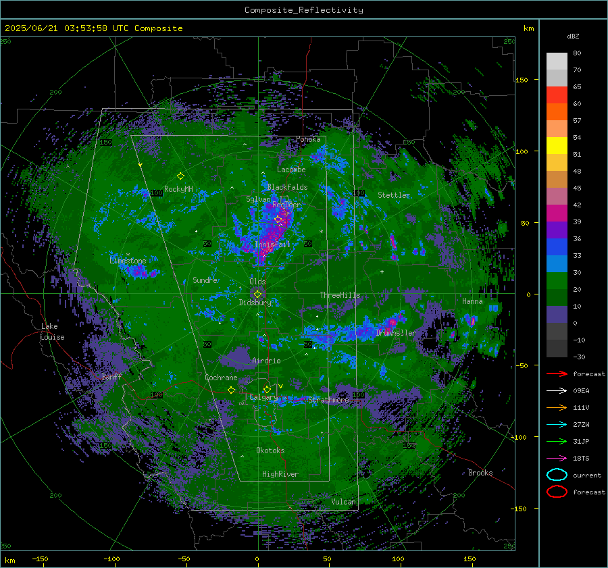608x568 pixels.
Task: Click yellow diamond marker above Calgary label
Action: click(x=267, y=389)
